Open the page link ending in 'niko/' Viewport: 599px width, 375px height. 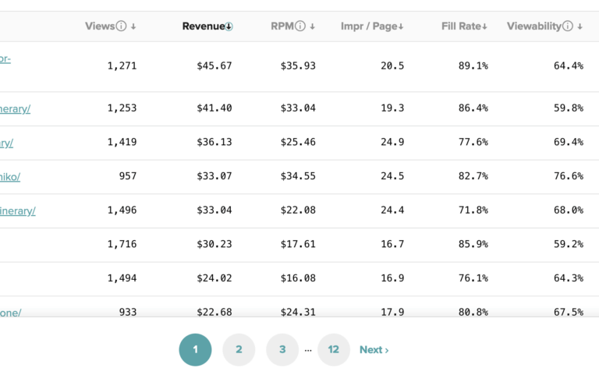coord(10,177)
